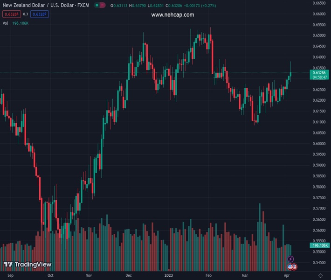Screen dimensions: 331x280
Task: Click the green 0.63286 current price axis label
Action: tap(319, 73)
